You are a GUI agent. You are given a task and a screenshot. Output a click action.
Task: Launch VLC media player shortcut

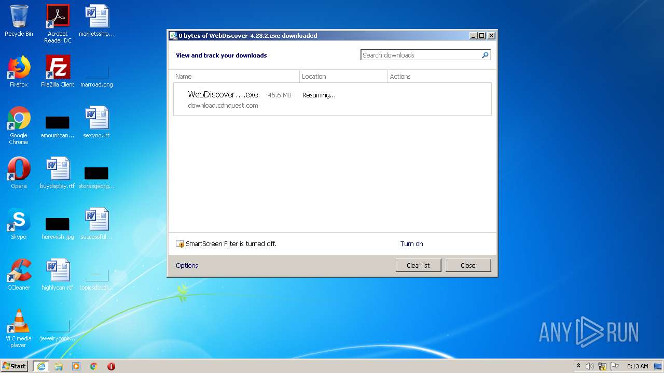coord(19,328)
